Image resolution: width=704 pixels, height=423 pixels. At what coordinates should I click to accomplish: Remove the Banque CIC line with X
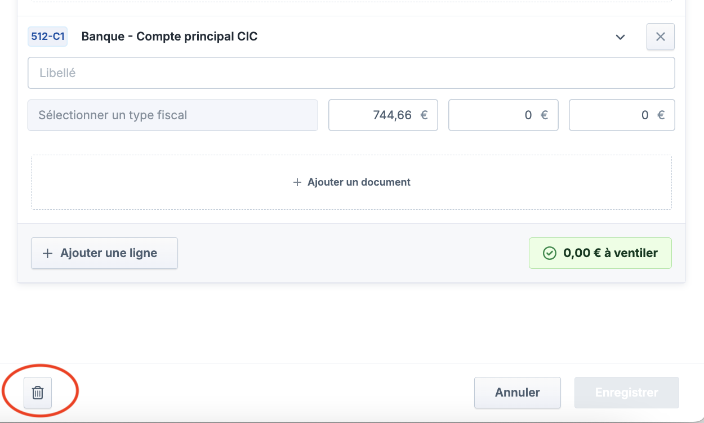click(x=661, y=37)
